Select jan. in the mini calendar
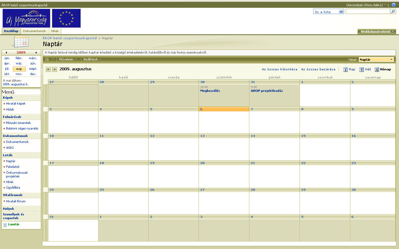 point(7,58)
